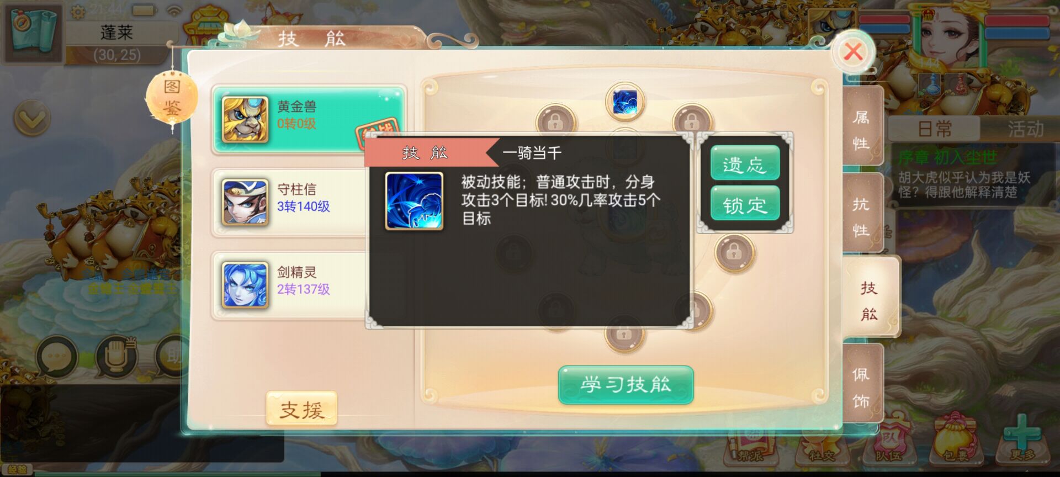Open the chat bubble icon
The image size is (1060, 477).
click(x=57, y=358)
